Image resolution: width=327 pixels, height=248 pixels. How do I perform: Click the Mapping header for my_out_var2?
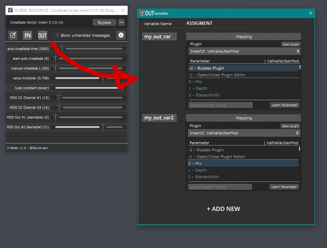click(244, 118)
